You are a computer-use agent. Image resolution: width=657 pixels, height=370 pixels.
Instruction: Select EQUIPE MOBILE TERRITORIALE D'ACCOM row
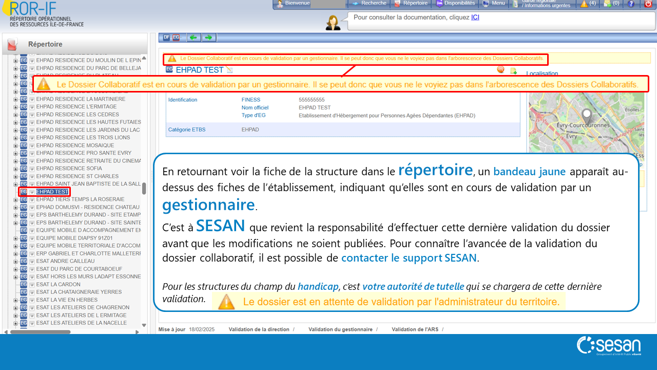pyautogui.click(x=88, y=245)
